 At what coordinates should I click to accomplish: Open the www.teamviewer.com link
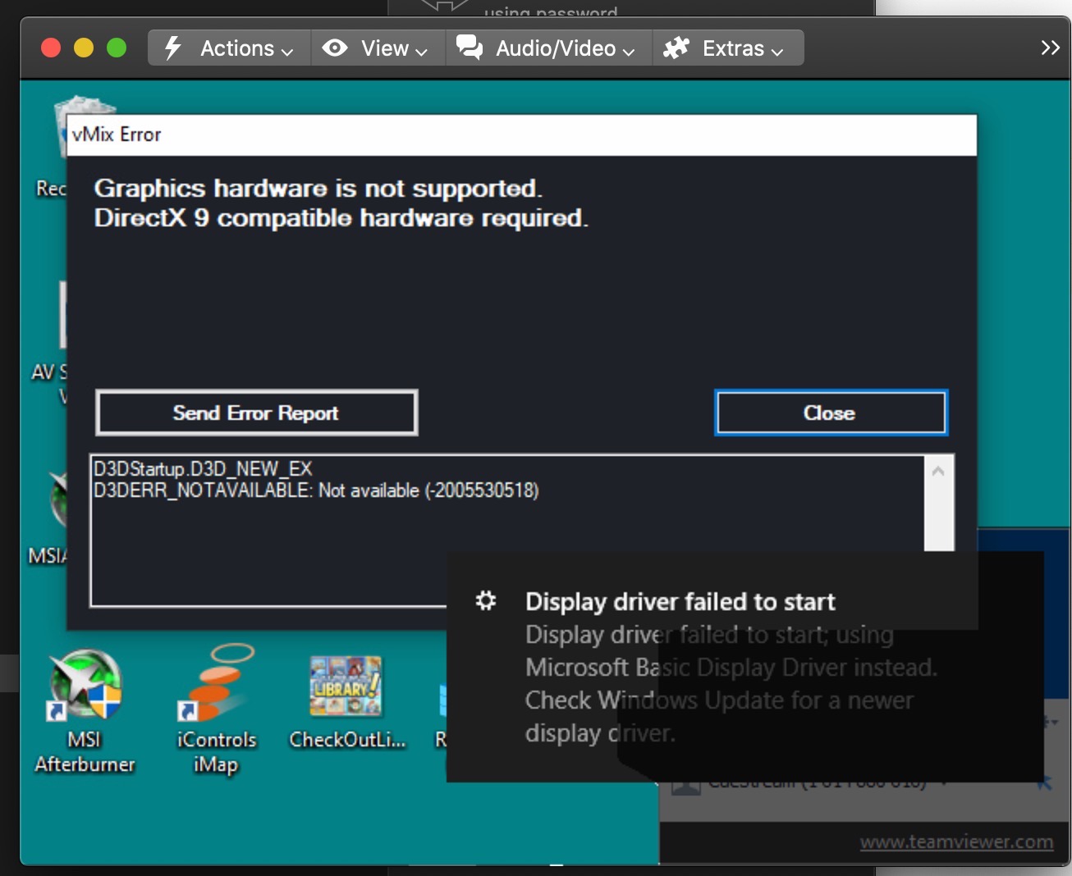[x=956, y=842]
